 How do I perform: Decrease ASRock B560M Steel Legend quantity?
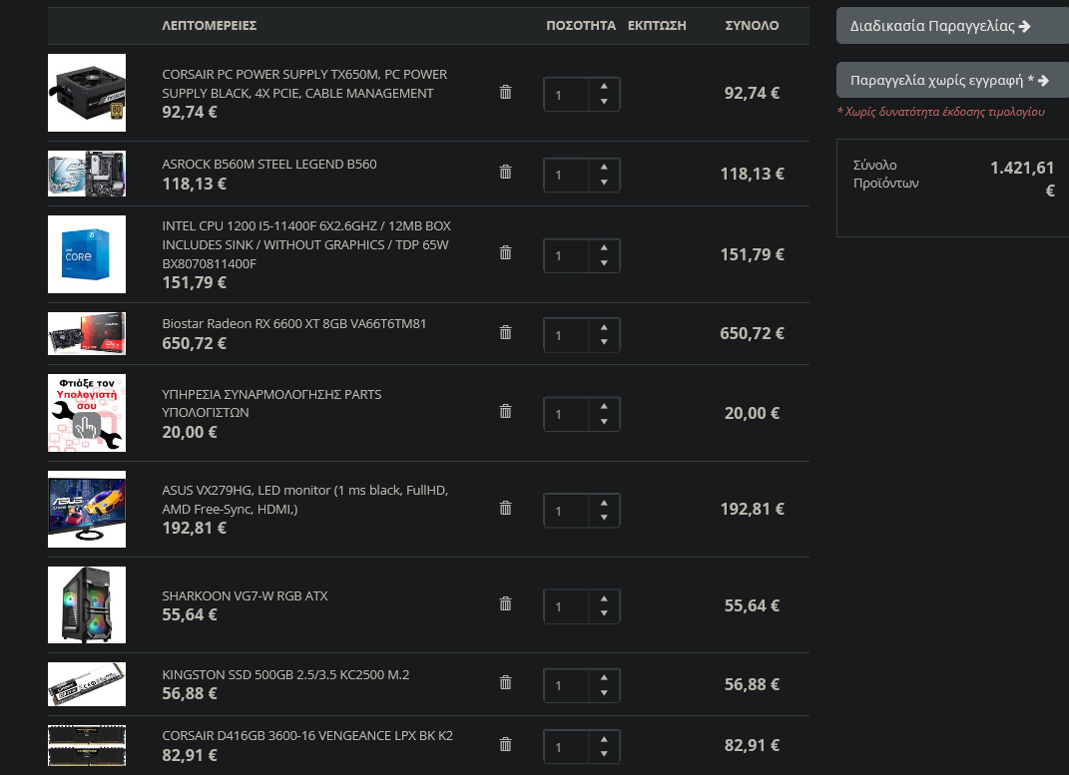tap(604, 183)
